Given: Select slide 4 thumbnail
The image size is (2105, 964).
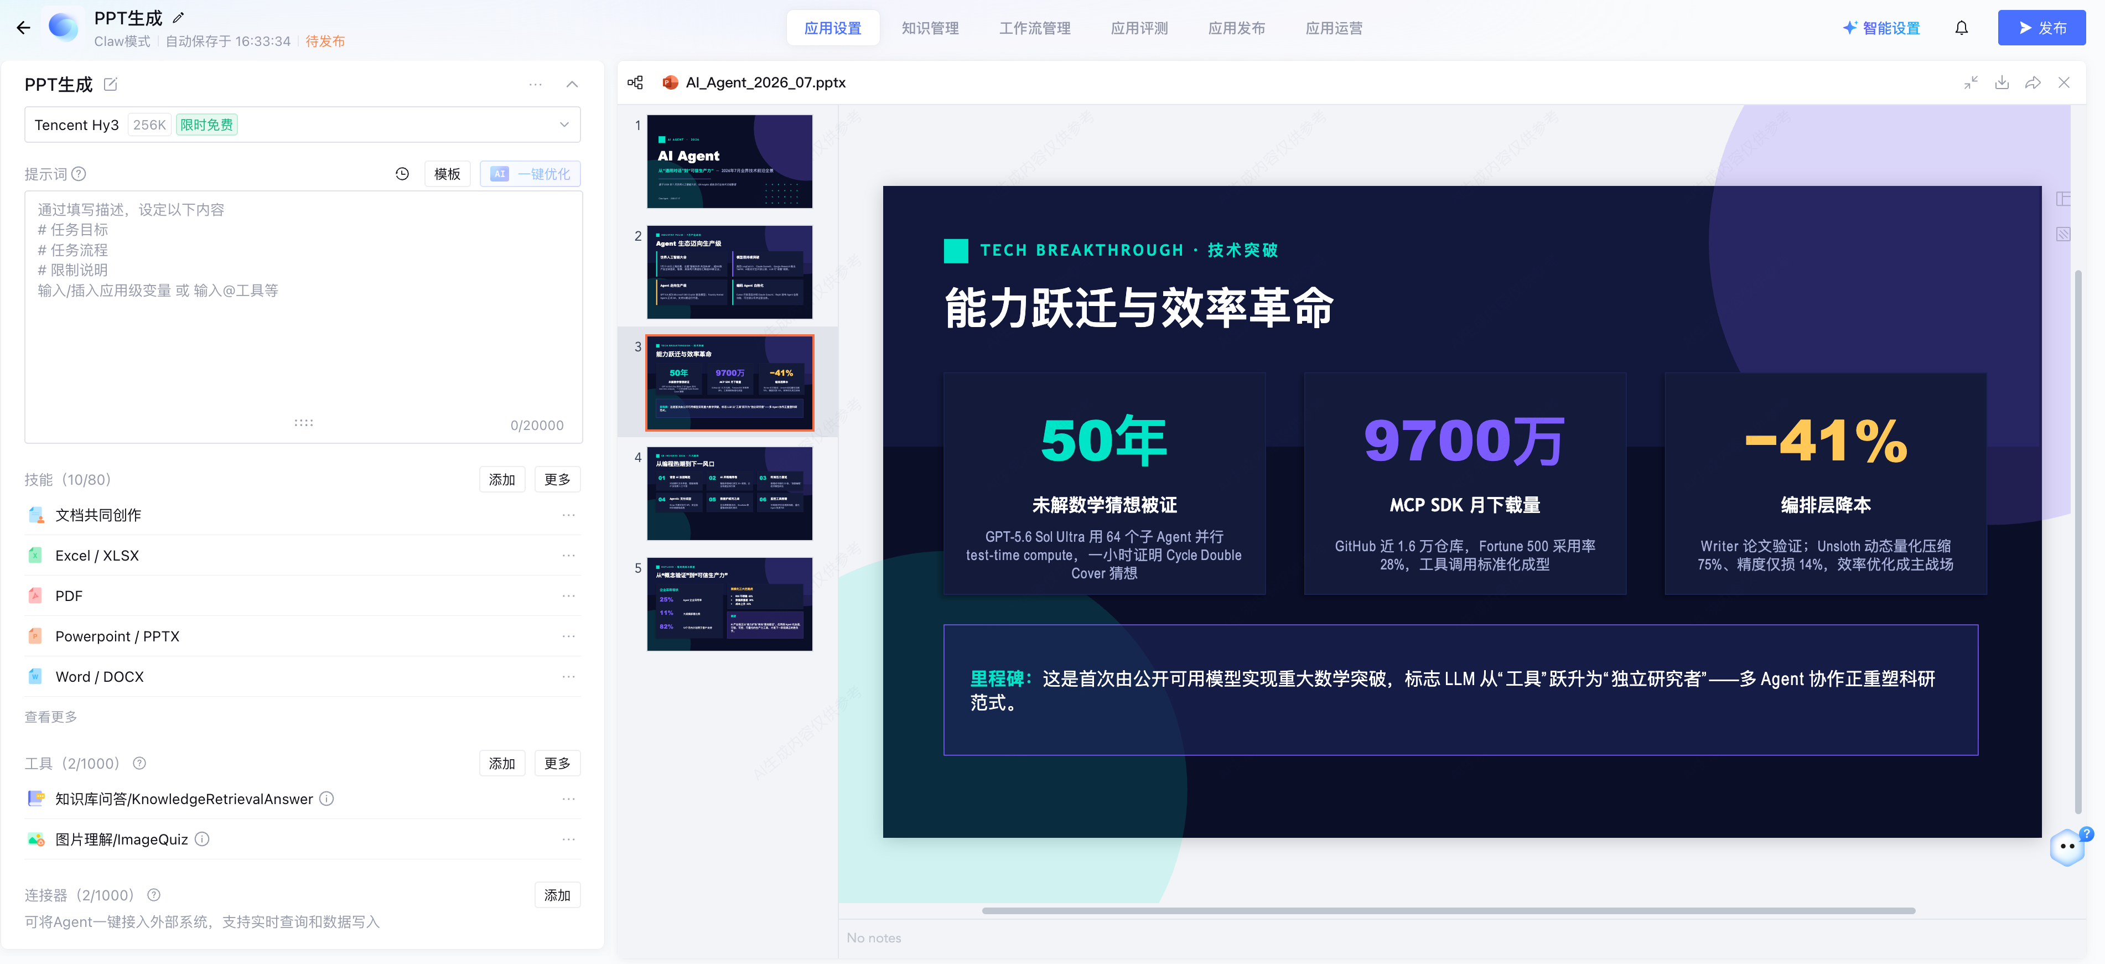Looking at the screenshot, I should pos(729,493).
